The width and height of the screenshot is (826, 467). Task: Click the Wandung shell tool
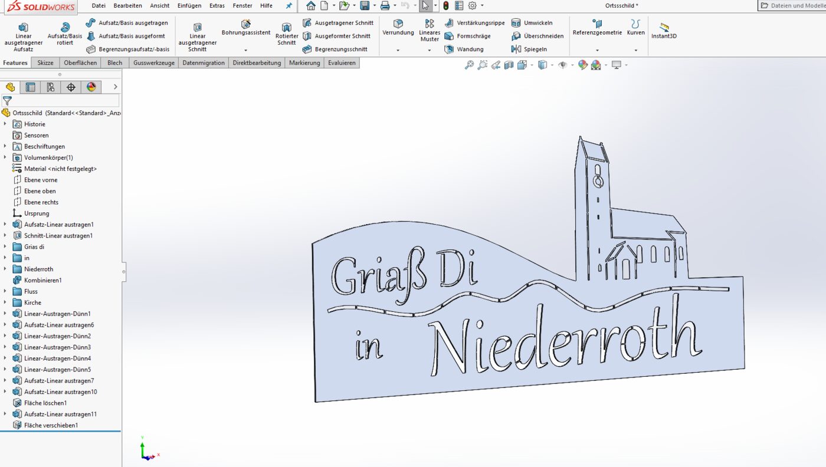(464, 50)
